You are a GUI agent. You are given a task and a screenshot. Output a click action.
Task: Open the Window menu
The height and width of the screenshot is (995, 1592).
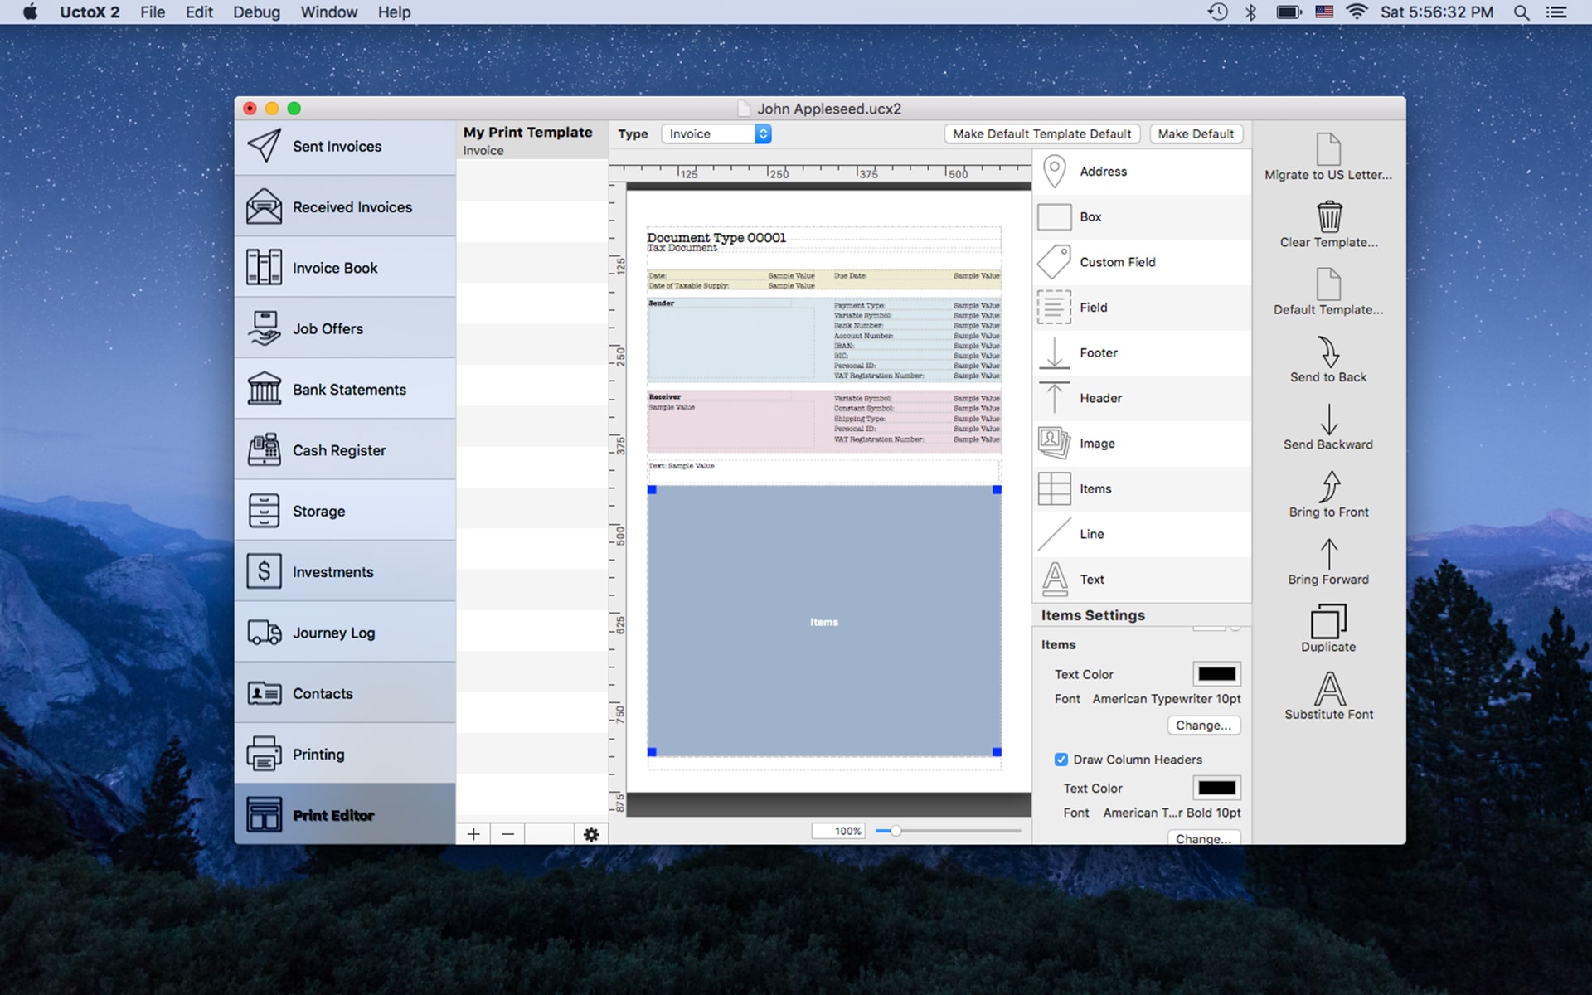tap(328, 12)
